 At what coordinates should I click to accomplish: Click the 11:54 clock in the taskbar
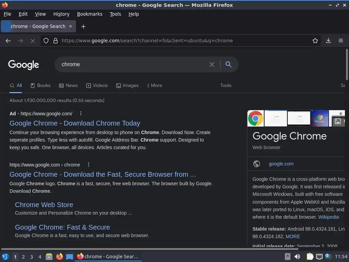click(341, 257)
